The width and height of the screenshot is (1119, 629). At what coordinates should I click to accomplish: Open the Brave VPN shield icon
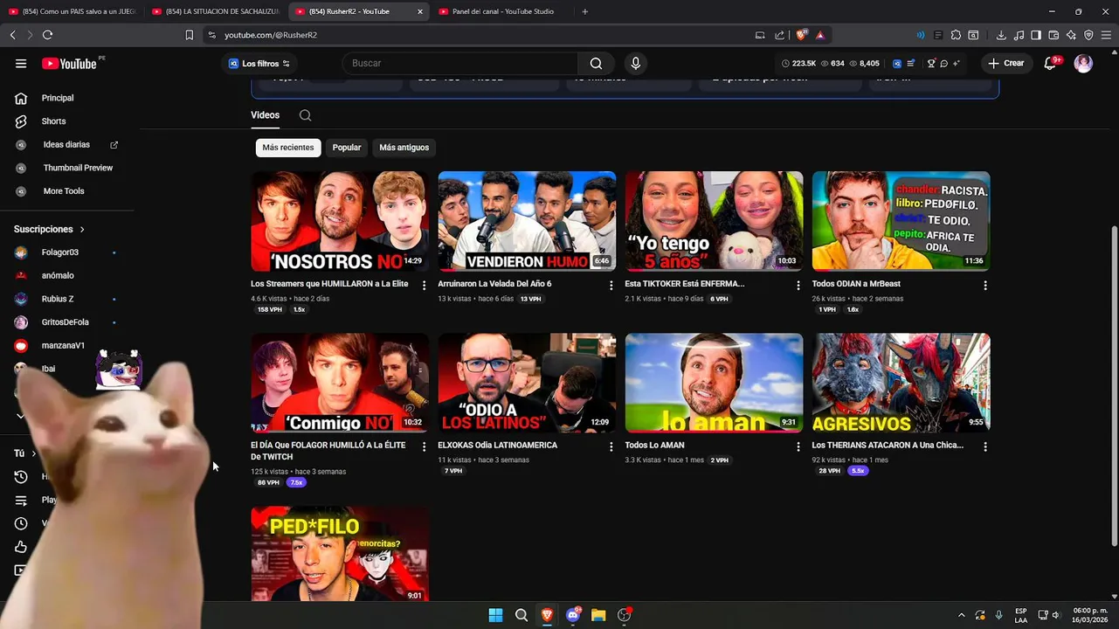tap(1088, 35)
